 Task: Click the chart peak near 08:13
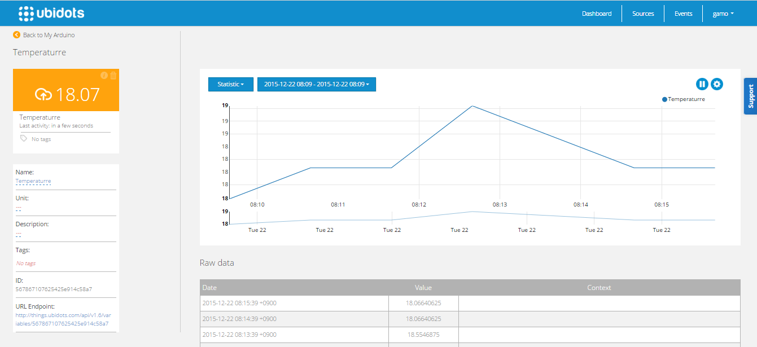tap(472, 106)
